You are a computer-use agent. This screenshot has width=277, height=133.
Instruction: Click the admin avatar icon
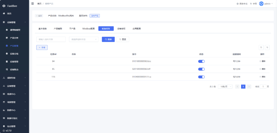click(261, 4)
